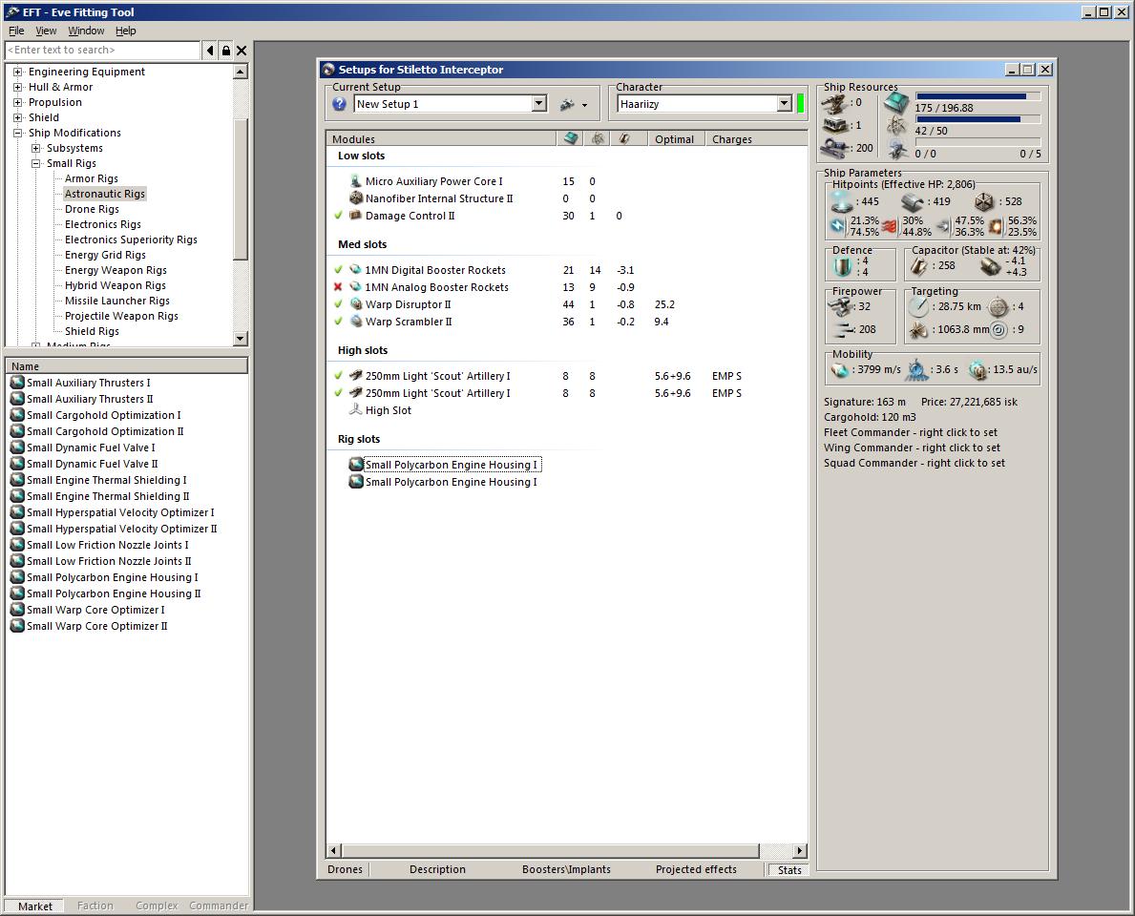Click the armor hitpoints icon

[x=912, y=202]
